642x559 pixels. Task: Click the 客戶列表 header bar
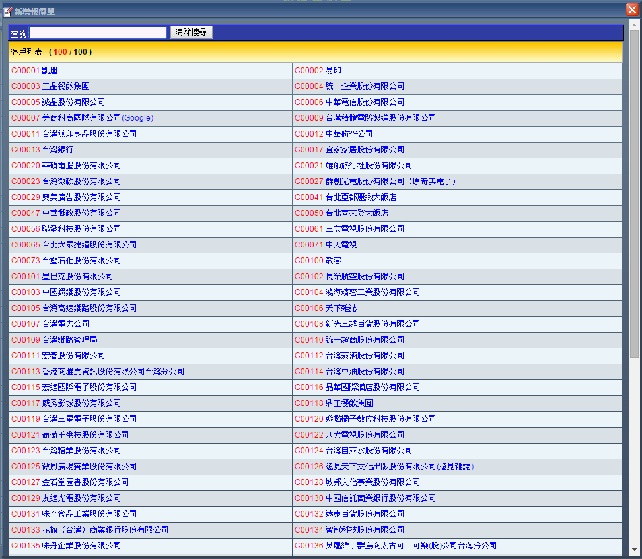(x=315, y=52)
